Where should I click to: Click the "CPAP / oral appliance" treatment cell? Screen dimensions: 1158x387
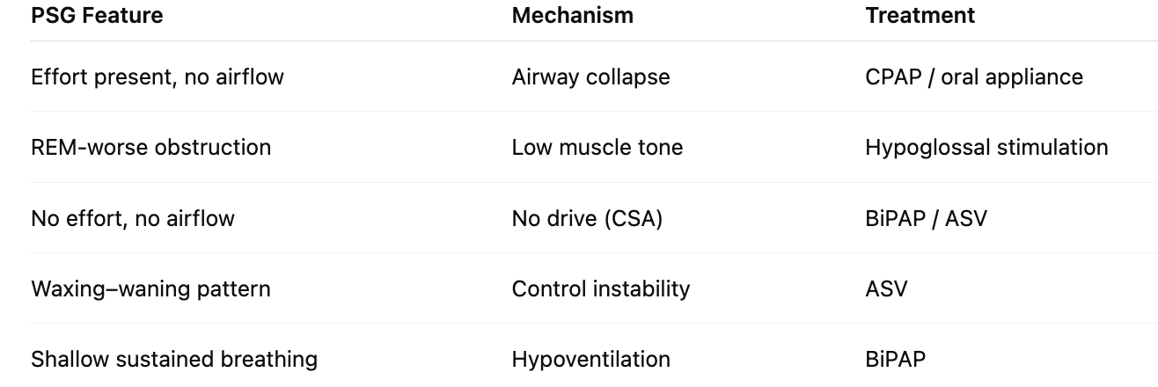(974, 77)
